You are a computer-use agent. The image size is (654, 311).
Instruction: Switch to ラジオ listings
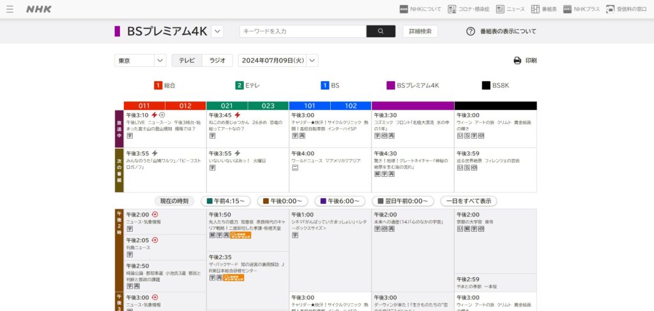[217, 61]
